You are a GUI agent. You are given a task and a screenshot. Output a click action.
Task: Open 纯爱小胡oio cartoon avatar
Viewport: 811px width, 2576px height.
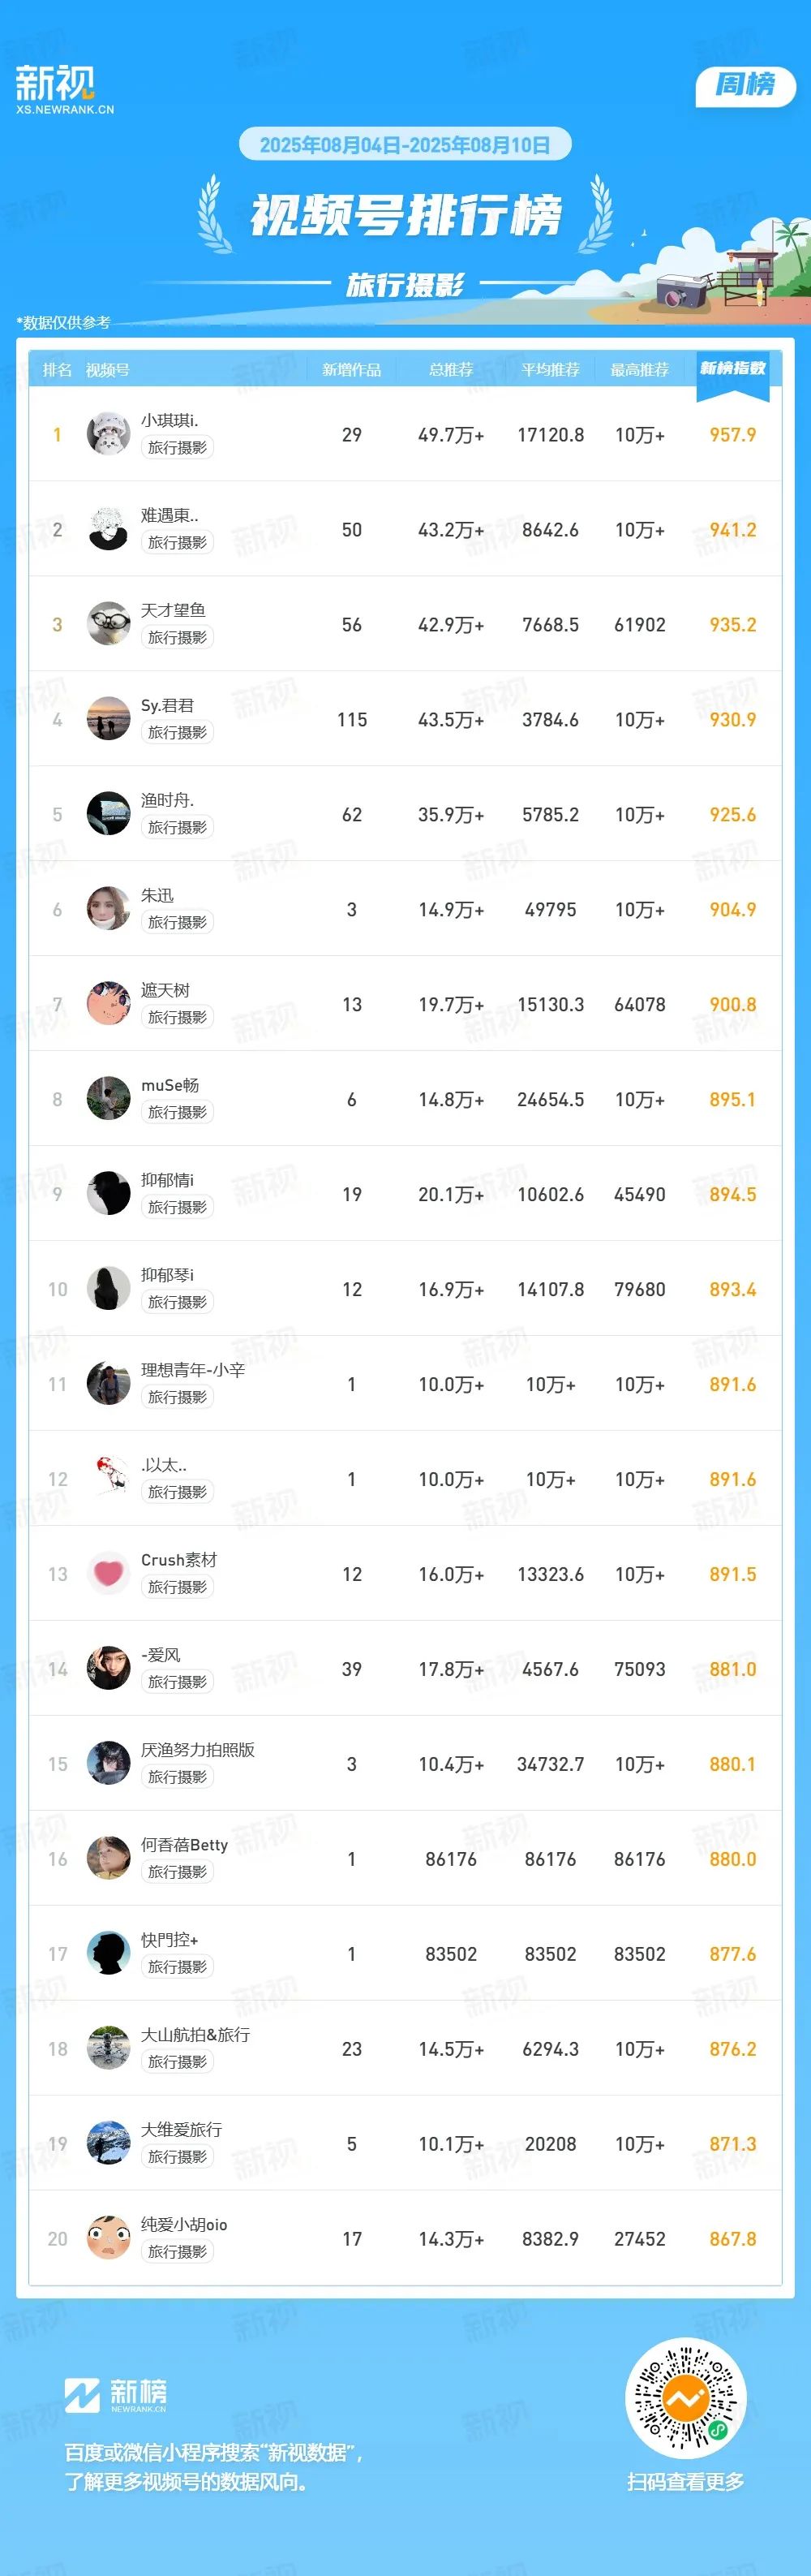(108, 2239)
